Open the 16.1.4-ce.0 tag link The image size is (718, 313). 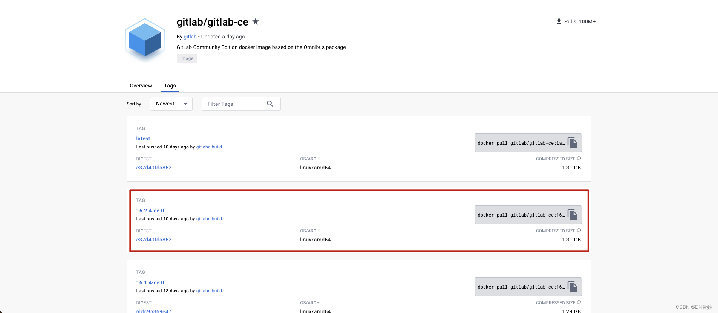tap(150, 282)
